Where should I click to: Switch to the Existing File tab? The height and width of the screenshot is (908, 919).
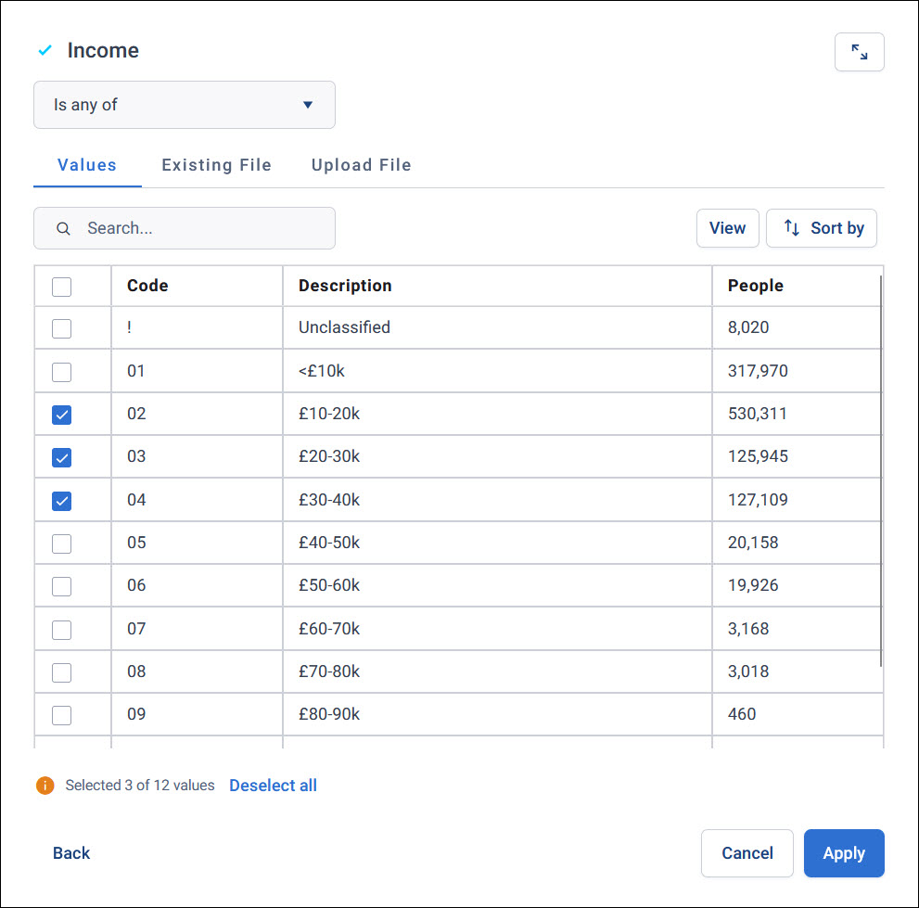click(x=216, y=165)
